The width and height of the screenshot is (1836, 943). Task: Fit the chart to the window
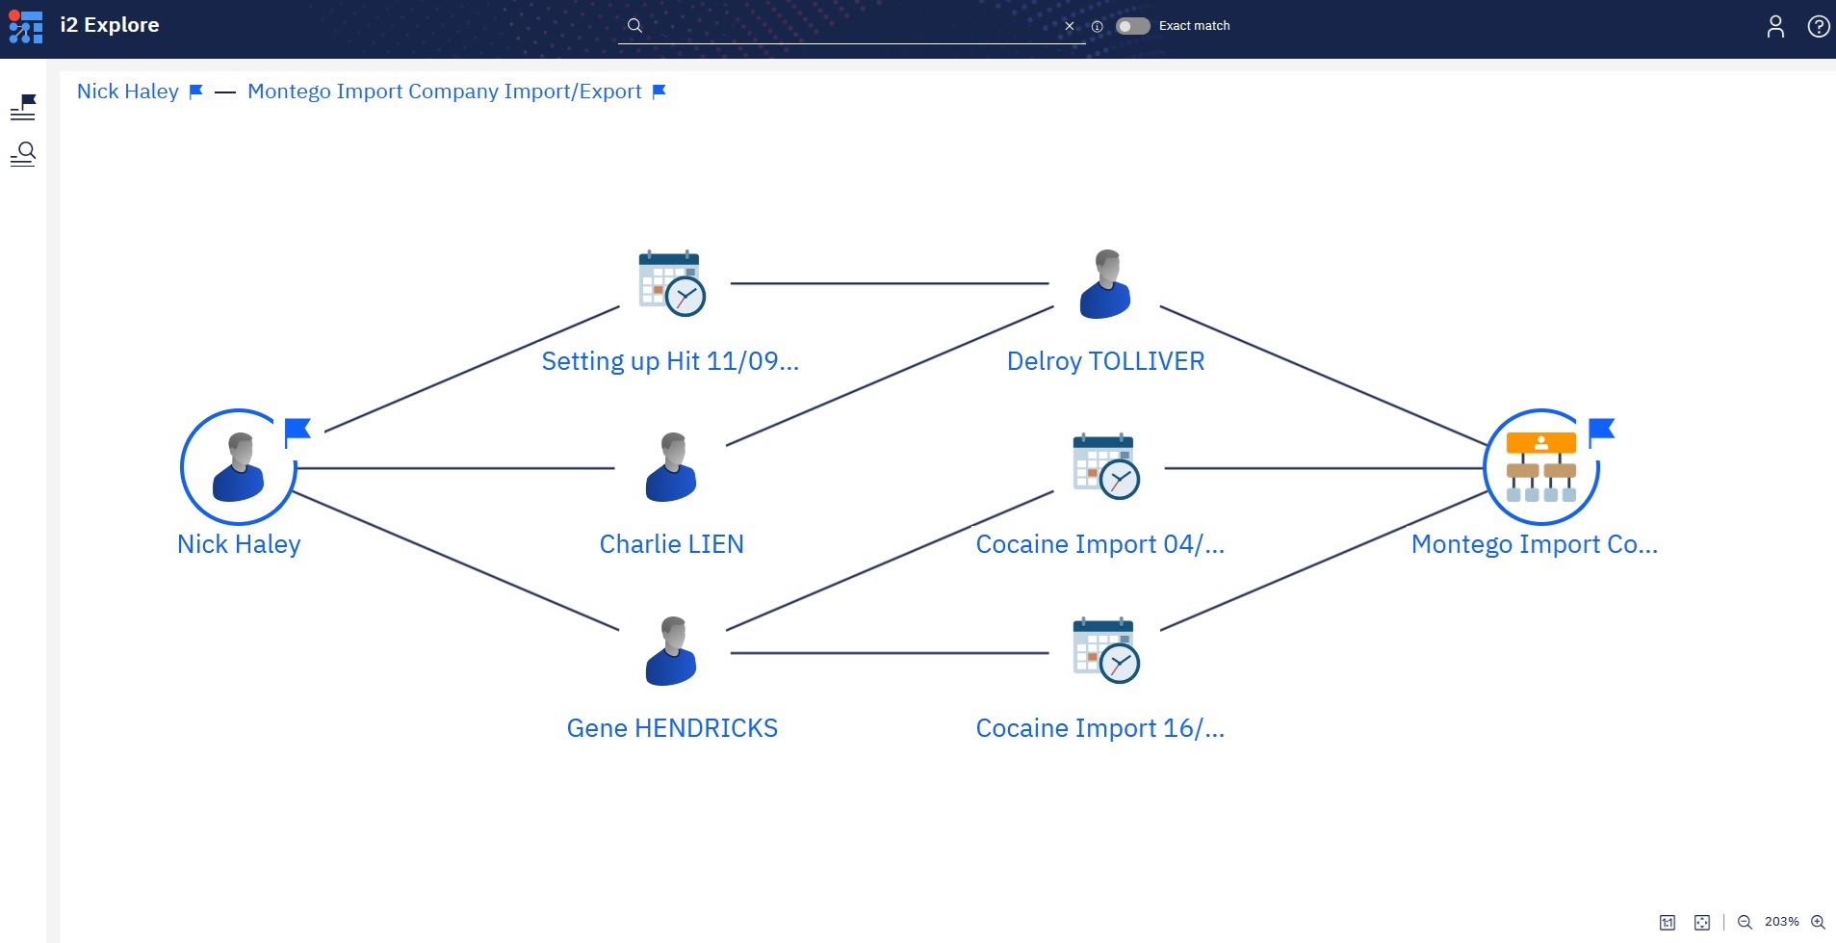(1702, 923)
